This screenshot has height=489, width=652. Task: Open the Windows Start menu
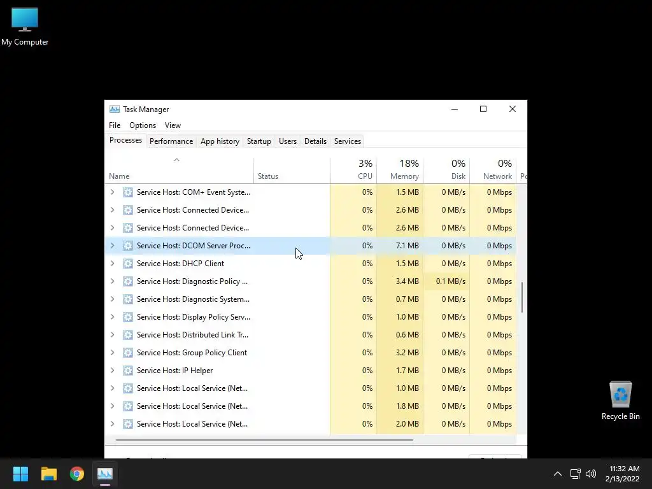pyautogui.click(x=20, y=474)
